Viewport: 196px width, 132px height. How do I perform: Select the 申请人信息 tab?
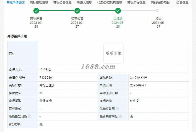pos(84,3)
